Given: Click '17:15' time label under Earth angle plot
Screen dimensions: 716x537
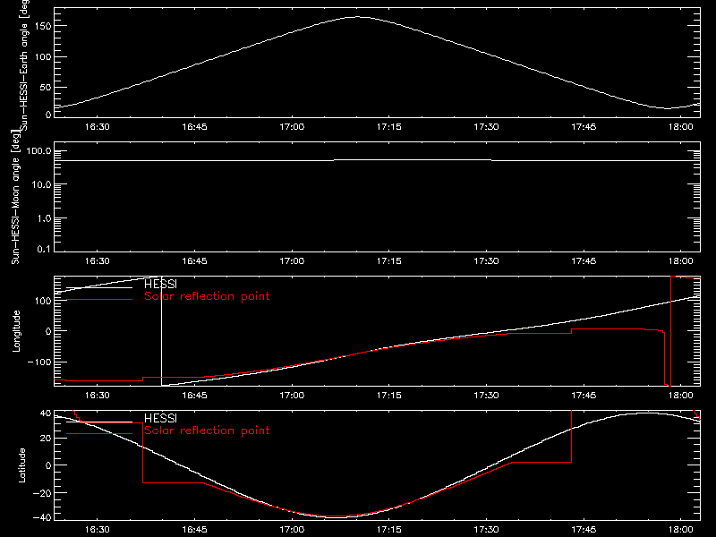Looking at the screenshot, I should click(x=389, y=127).
